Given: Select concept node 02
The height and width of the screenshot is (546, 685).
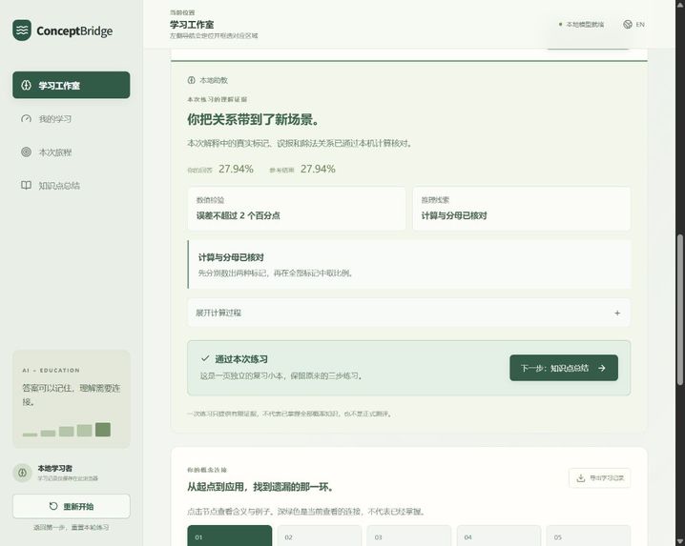Looking at the screenshot, I should point(320,536).
